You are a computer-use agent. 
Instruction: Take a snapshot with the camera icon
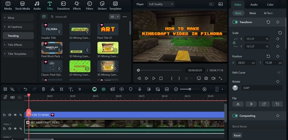coord(206,78)
